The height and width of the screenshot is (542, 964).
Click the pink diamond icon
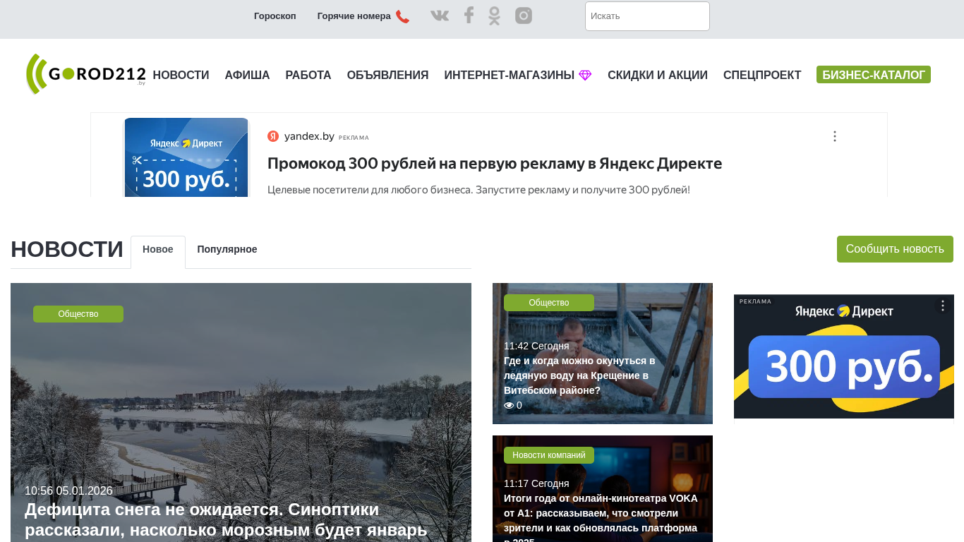(x=585, y=76)
